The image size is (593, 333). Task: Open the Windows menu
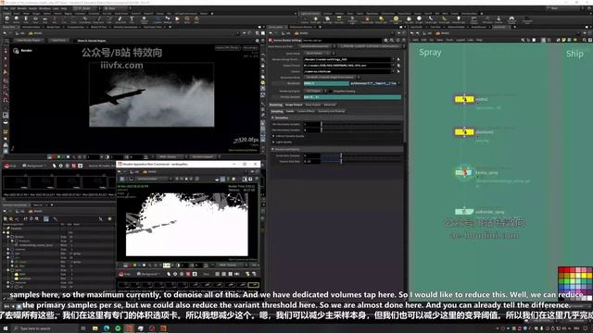click(44, 8)
